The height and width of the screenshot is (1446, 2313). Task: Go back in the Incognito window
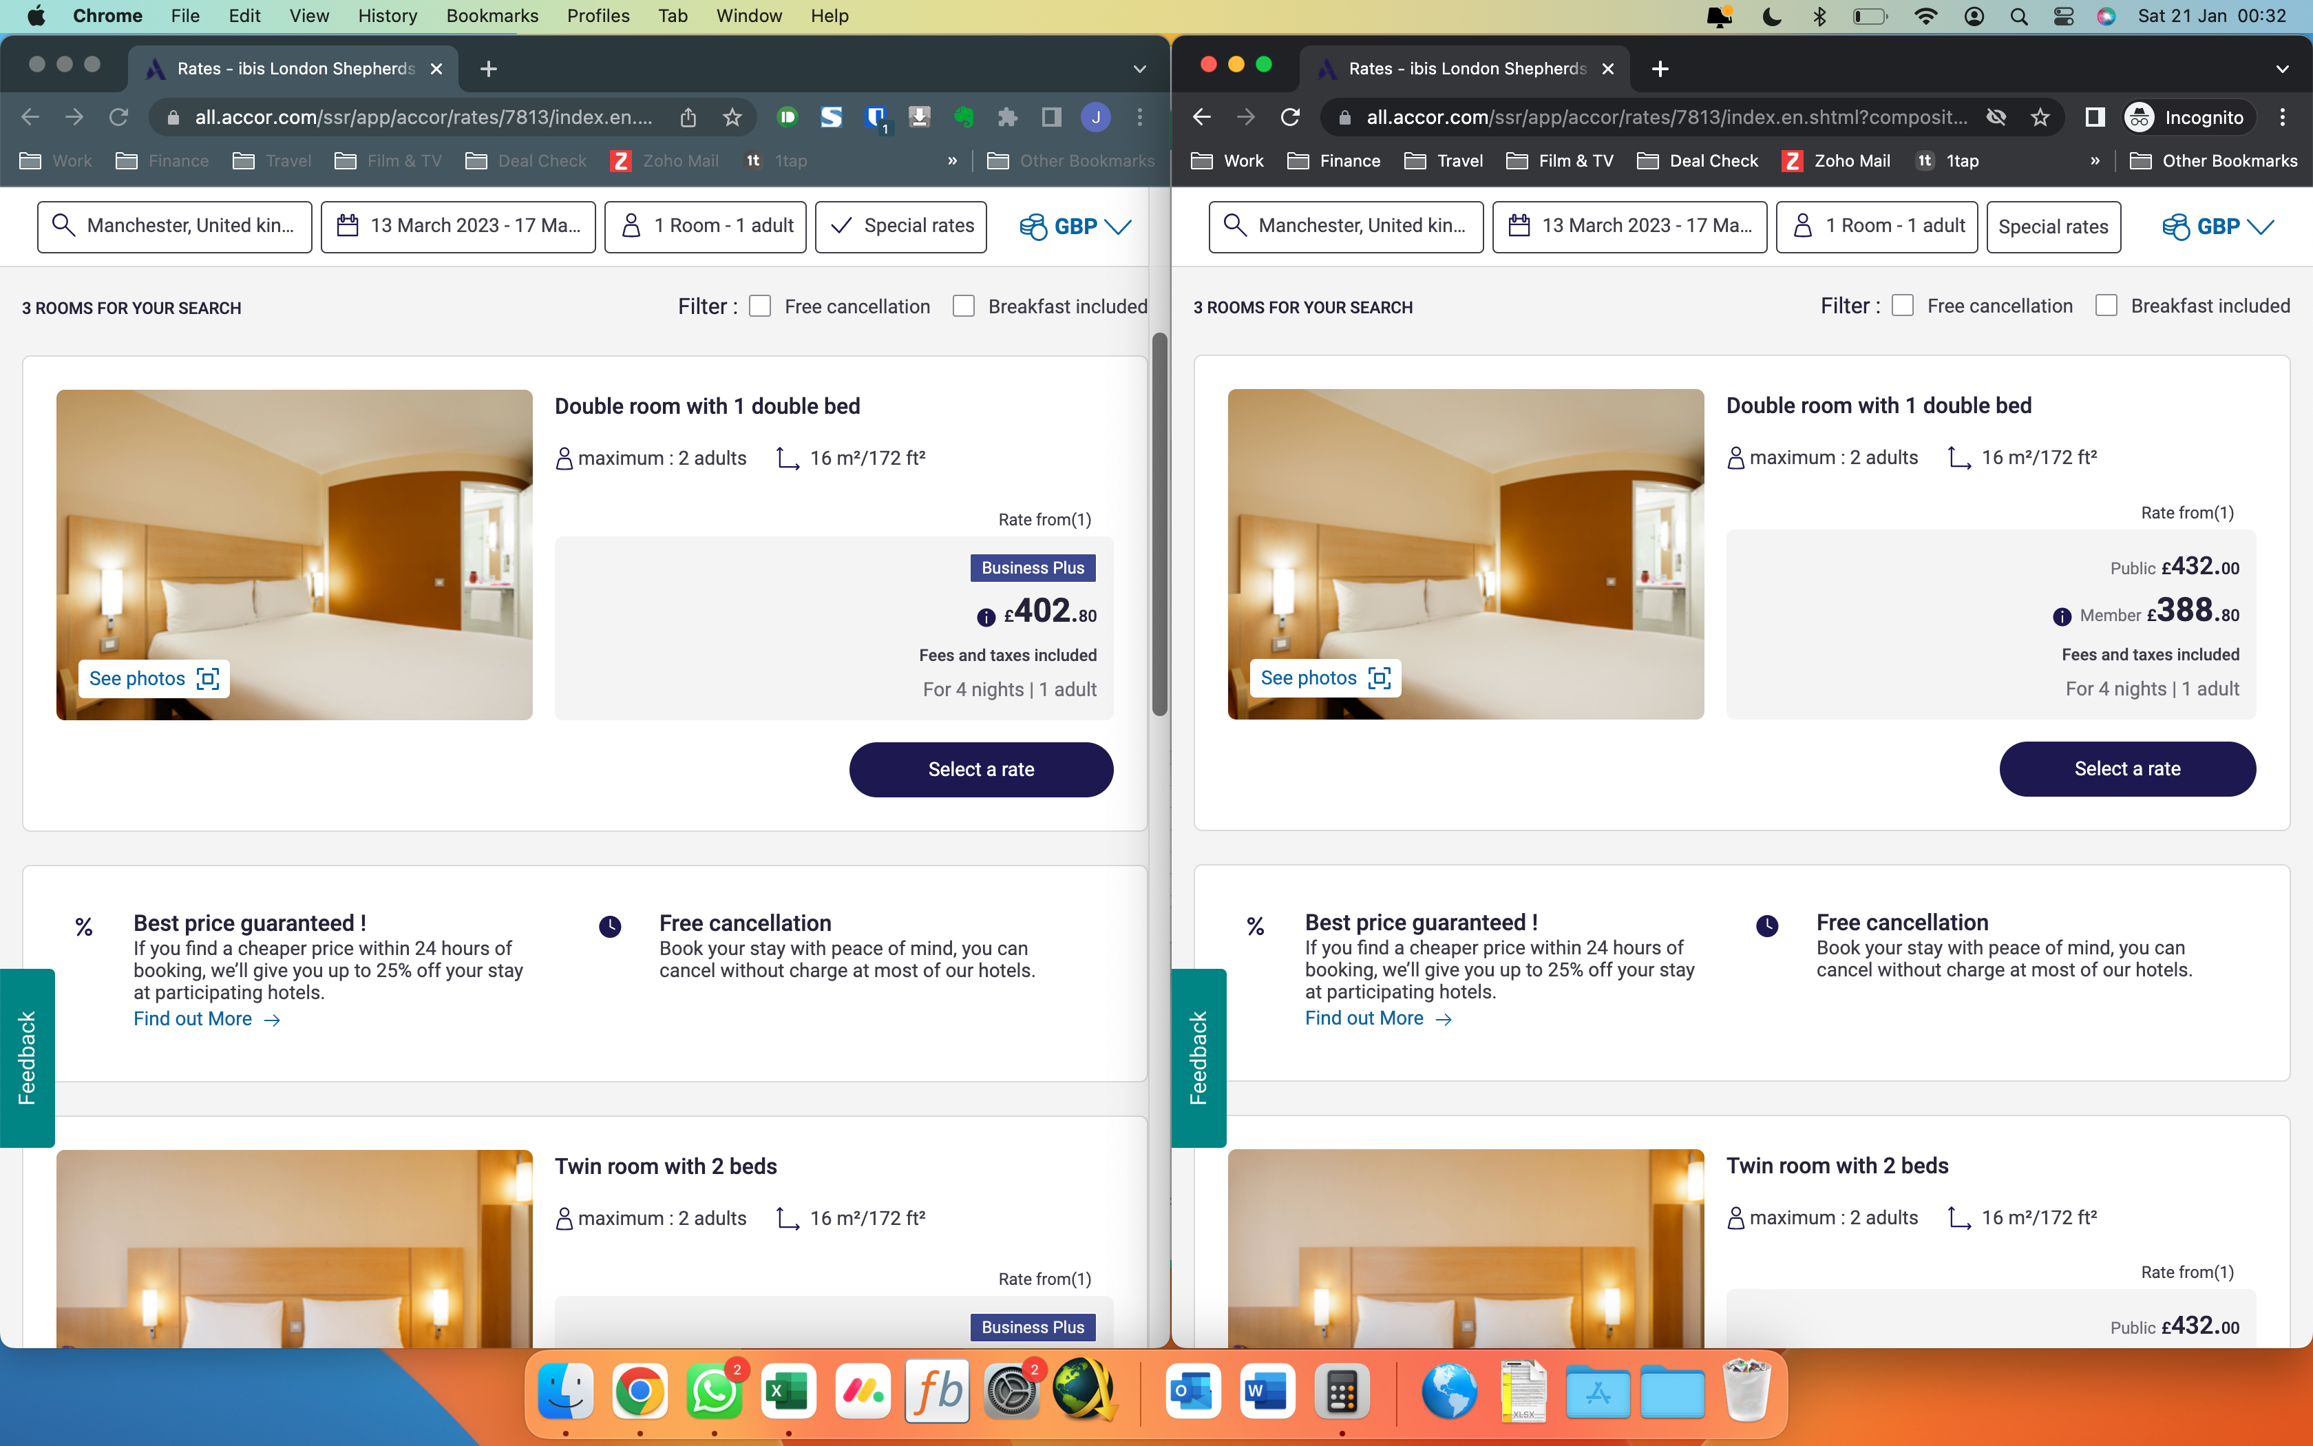coord(1201,116)
